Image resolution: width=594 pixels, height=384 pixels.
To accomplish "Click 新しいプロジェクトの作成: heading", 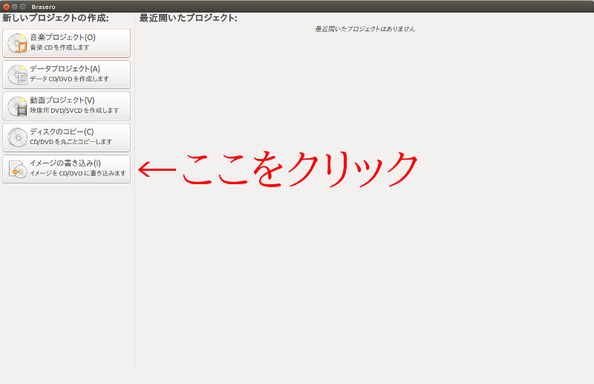I will [56, 18].
